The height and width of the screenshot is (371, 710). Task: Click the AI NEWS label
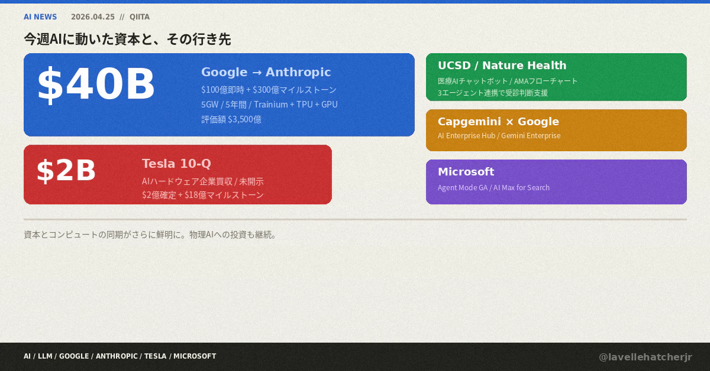pyautogui.click(x=40, y=17)
